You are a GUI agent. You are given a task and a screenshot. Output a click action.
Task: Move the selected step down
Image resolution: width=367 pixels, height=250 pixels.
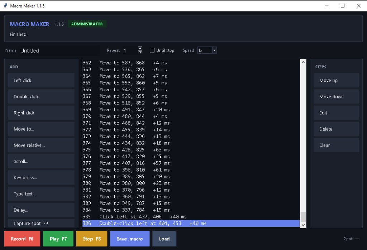pos(336,97)
